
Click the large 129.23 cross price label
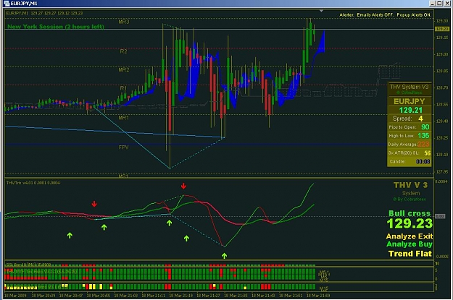[x=410, y=223]
